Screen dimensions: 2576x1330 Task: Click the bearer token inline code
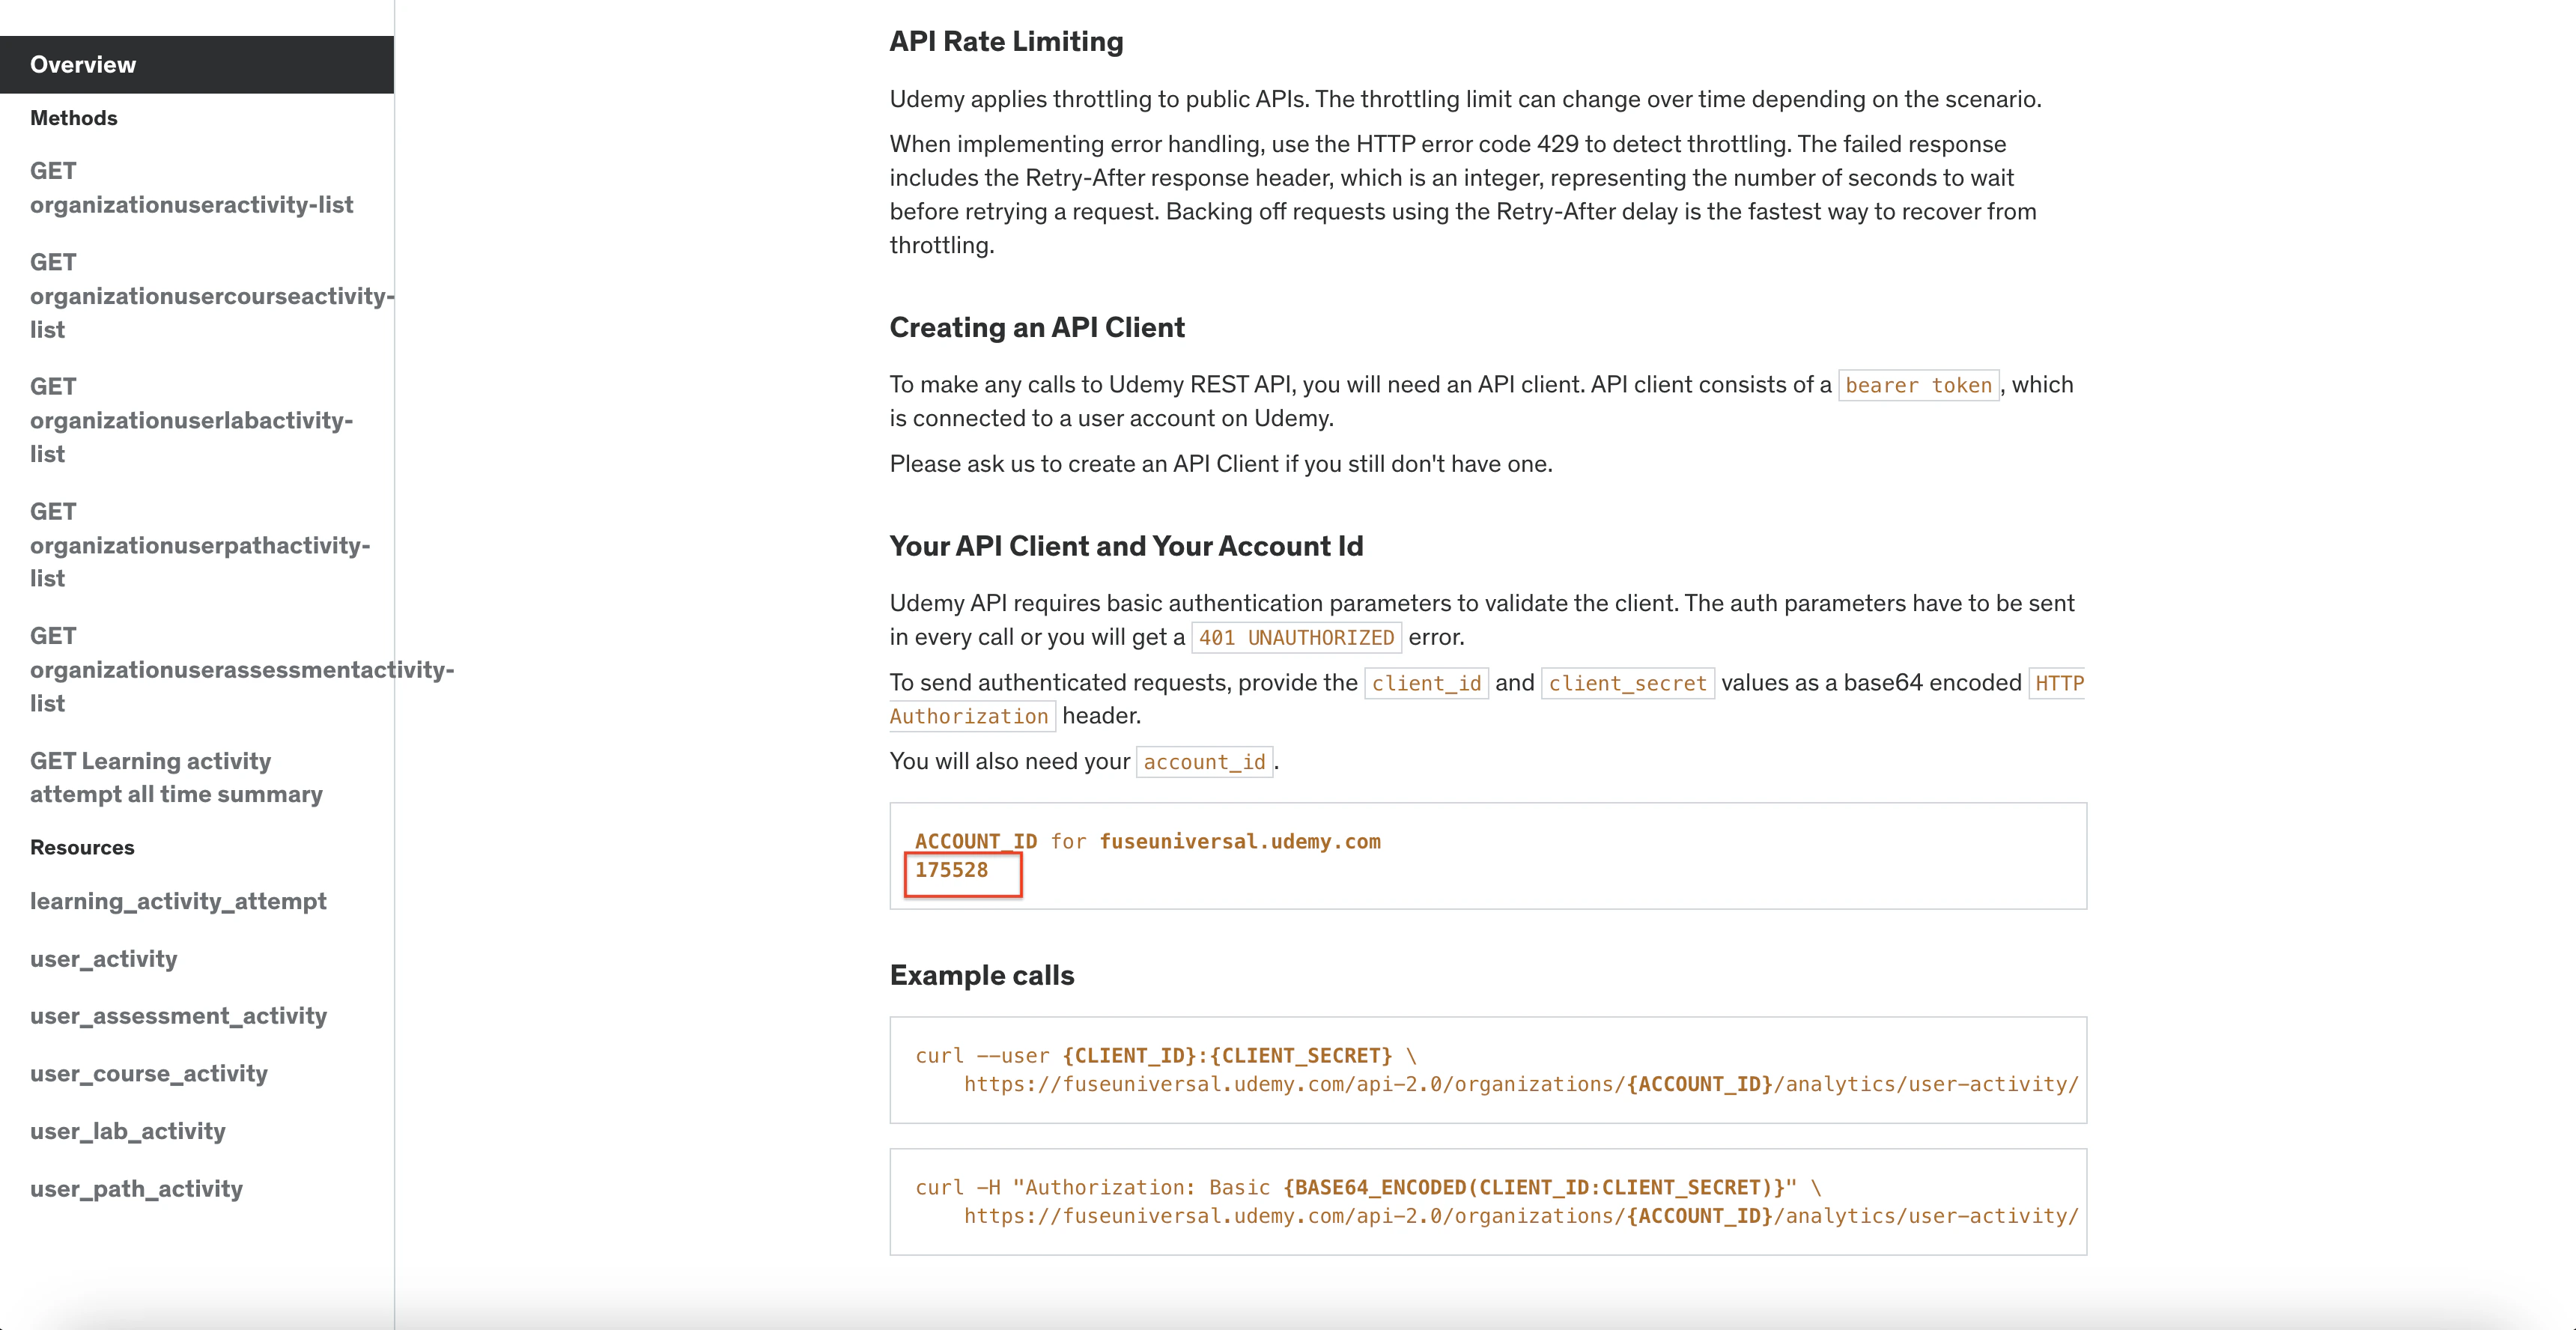point(1918,386)
